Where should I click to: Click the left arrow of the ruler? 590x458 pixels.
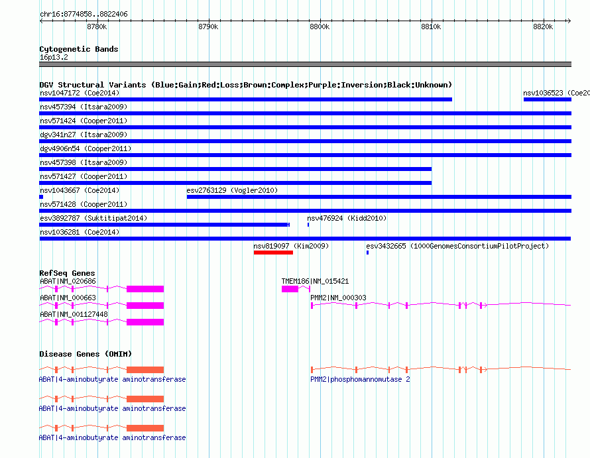[x=41, y=21]
